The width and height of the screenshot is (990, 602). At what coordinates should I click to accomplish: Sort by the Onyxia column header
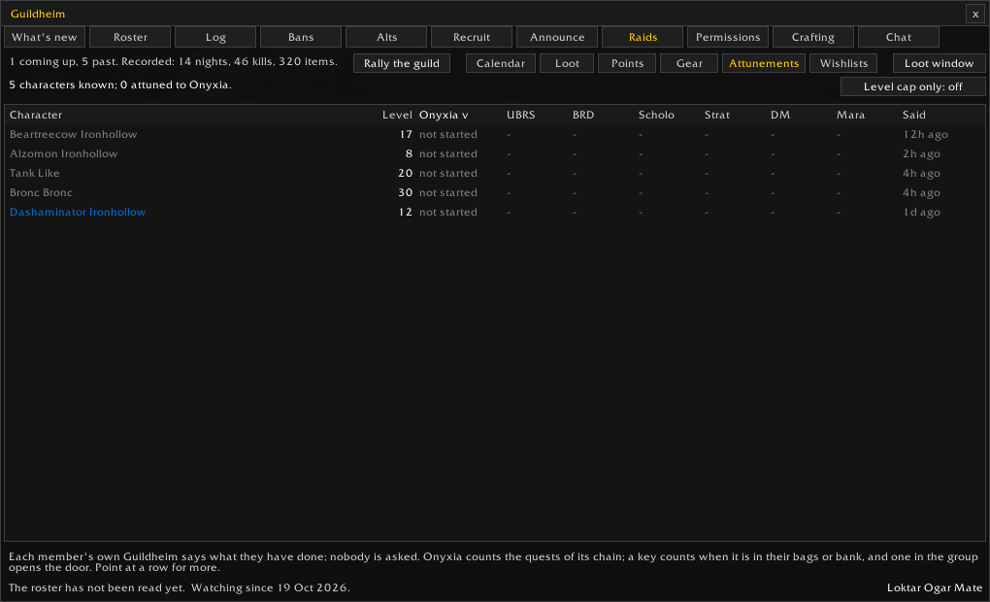click(444, 115)
